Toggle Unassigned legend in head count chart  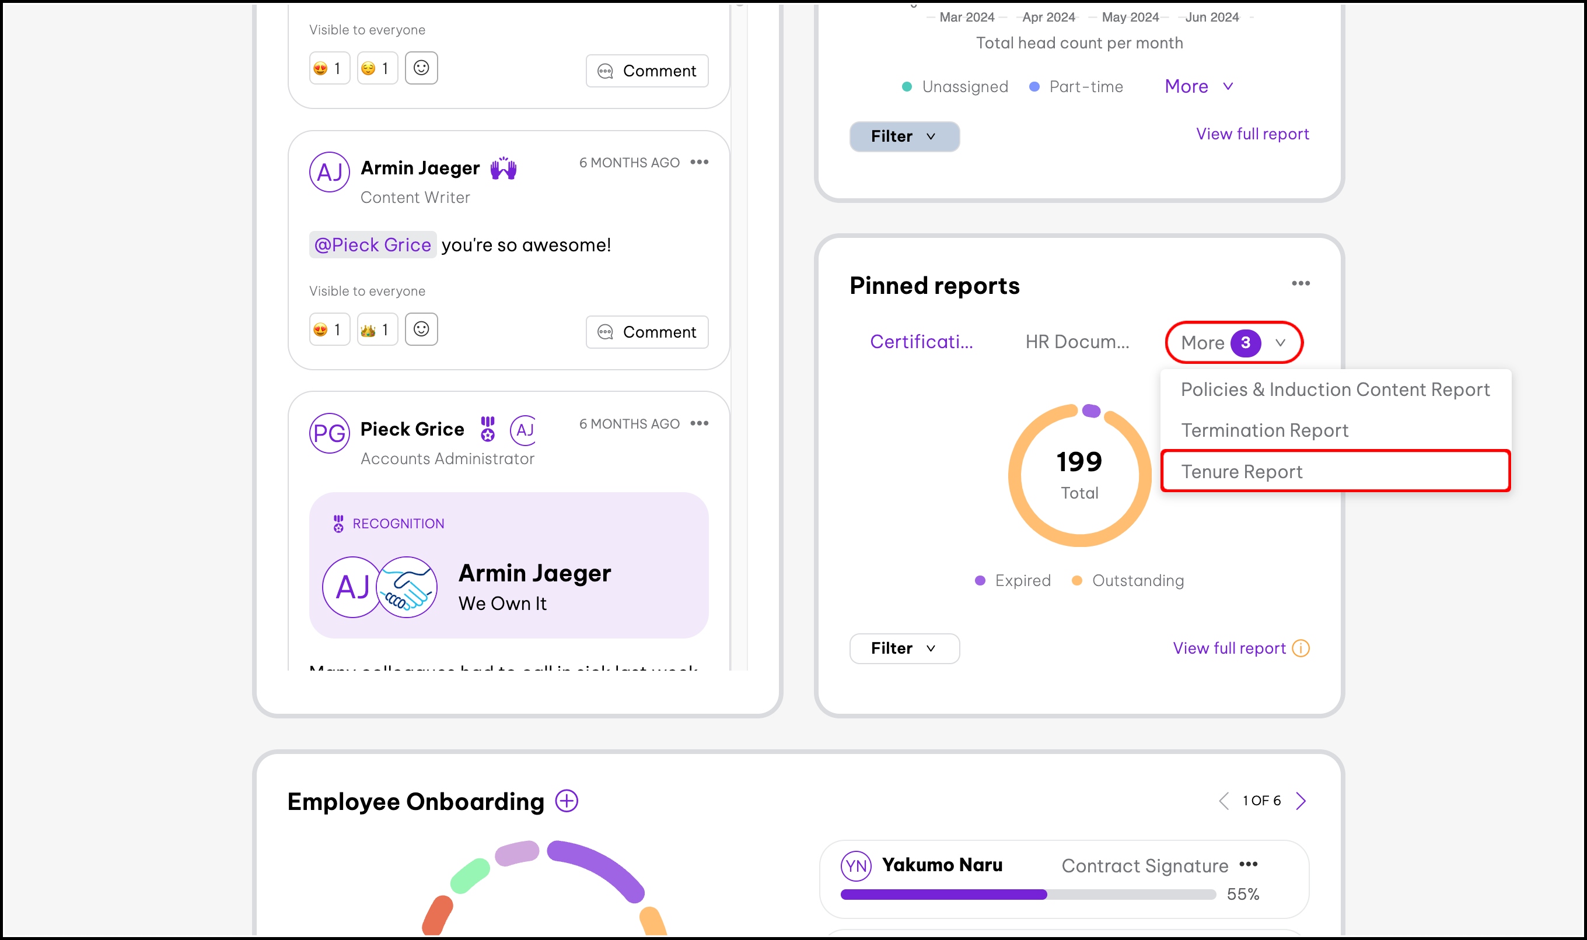[x=955, y=87]
